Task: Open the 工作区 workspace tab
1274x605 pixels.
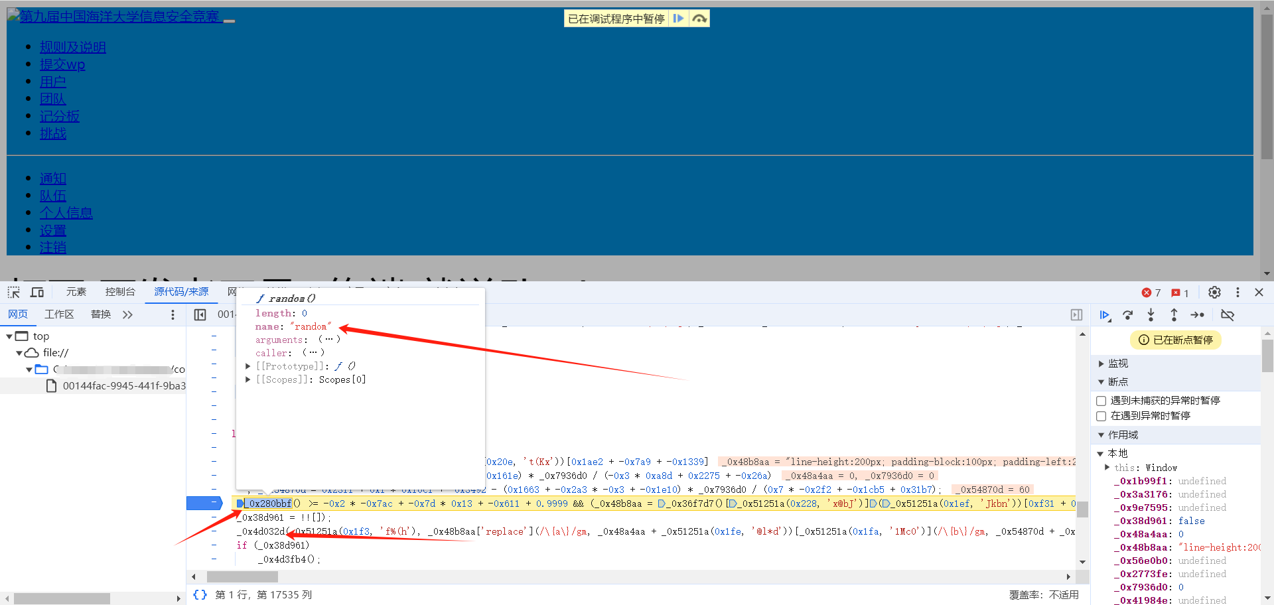Action: [x=59, y=314]
